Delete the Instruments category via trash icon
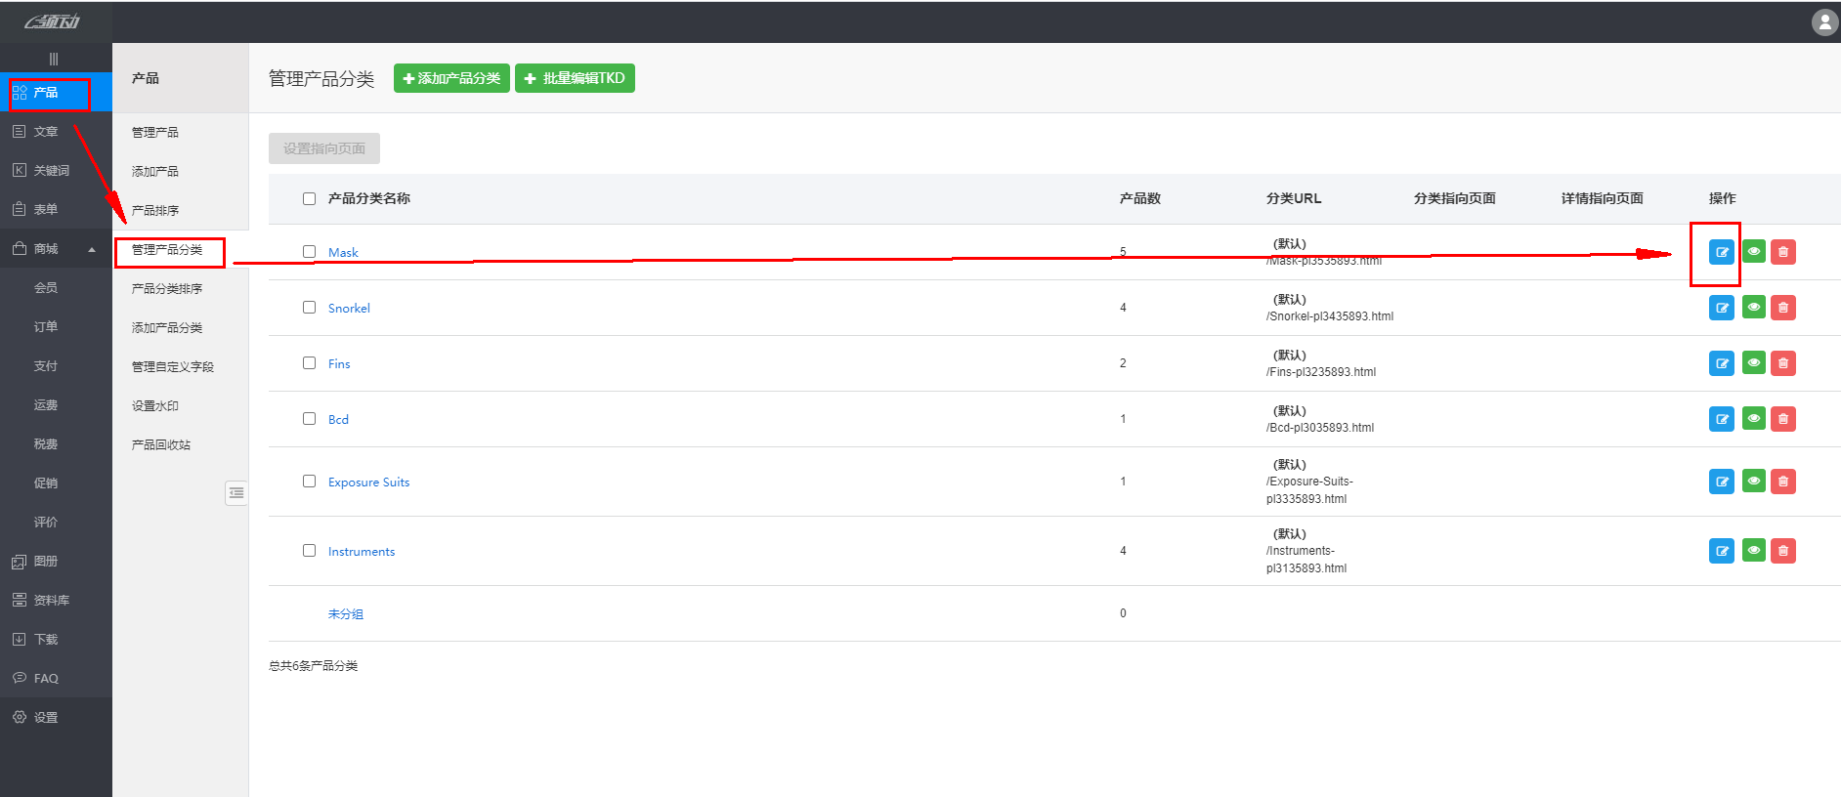1841x797 pixels. pyautogui.click(x=1782, y=551)
